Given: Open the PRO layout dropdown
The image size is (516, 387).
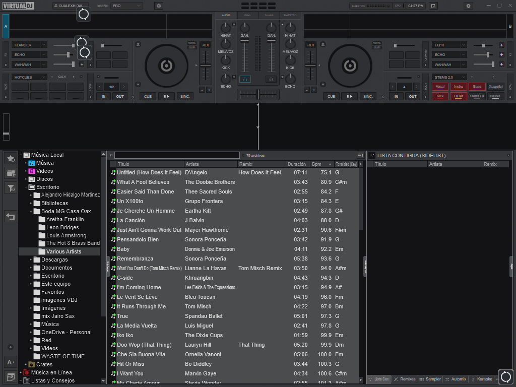Looking at the screenshot, I should [126, 6].
